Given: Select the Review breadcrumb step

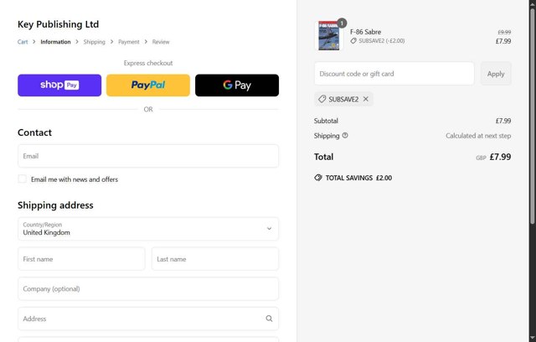Looking at the screenshot, I should pyautogui.click(x=161, y=42).
